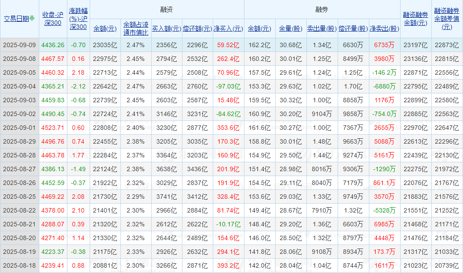This screenshot has height=273, width=463.
Task: Sort by 卖出量(股) column
Action: tap(322, 28)
